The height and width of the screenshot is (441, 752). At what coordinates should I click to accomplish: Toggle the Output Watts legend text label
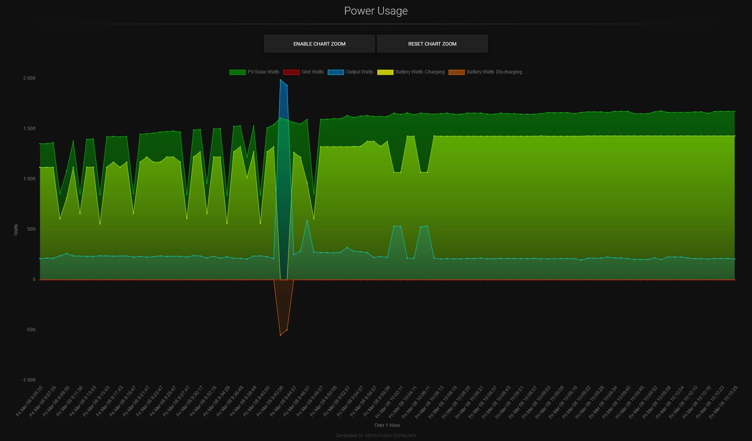[x=359, y=72]
